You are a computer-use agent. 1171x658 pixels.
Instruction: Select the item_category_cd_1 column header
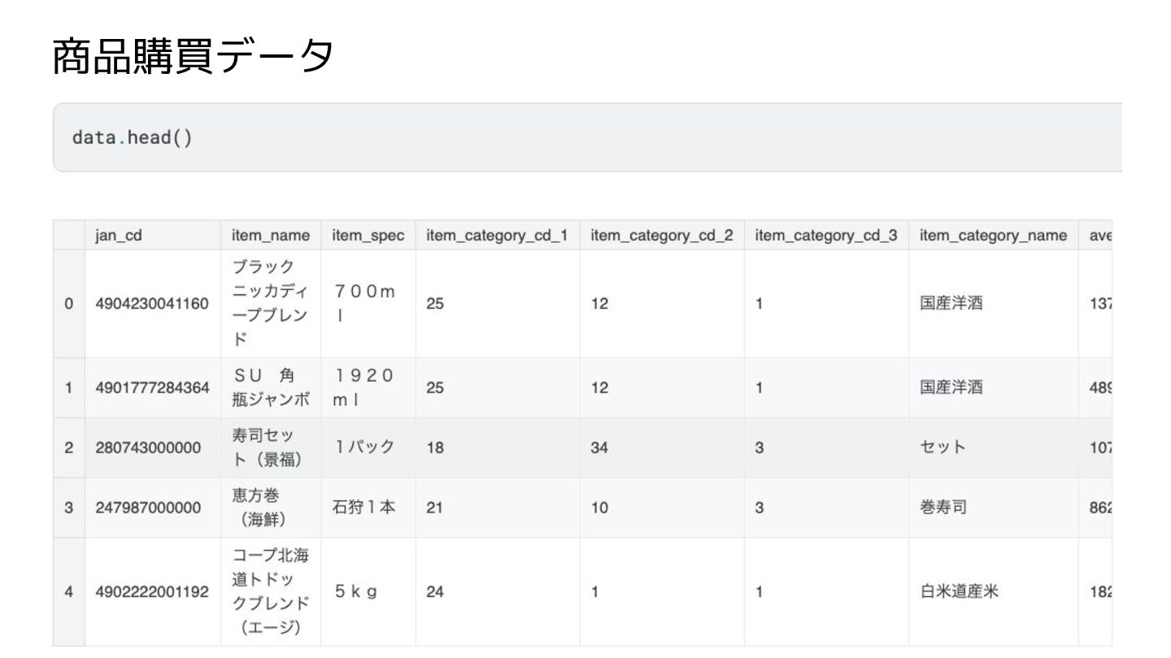[497, 236]
